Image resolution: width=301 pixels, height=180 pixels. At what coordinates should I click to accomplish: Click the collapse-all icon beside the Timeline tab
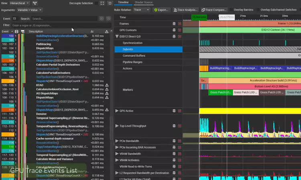point(110,3)
